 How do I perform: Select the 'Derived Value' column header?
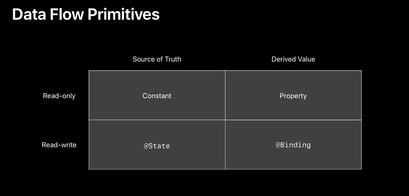(293, 59)
